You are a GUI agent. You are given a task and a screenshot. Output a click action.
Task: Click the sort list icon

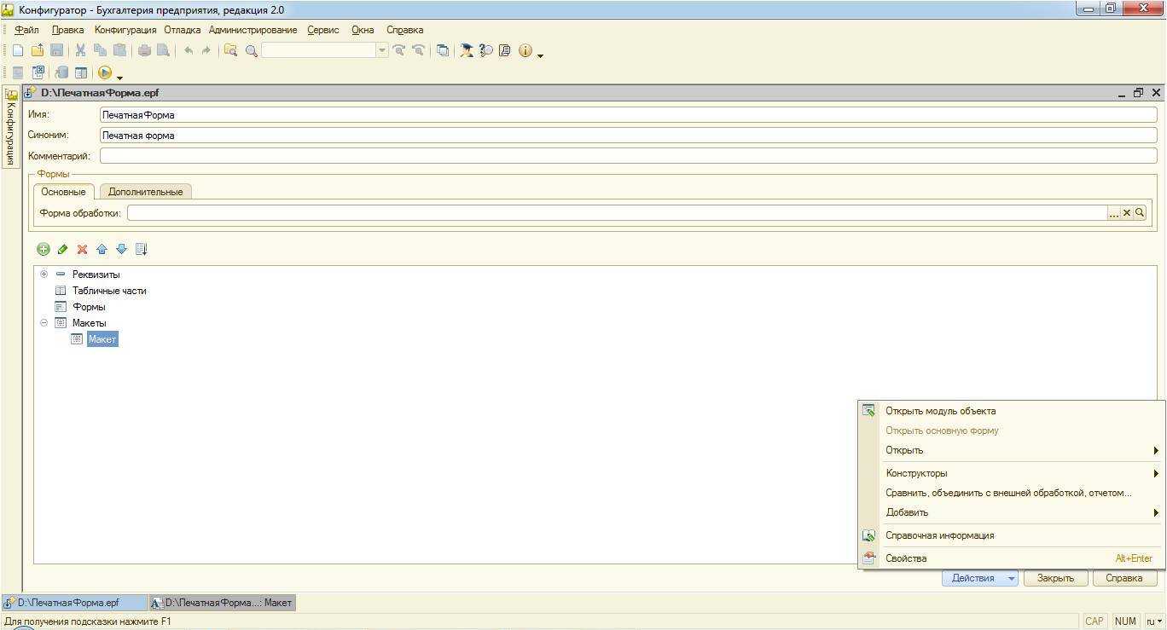[x=142, y=250]
